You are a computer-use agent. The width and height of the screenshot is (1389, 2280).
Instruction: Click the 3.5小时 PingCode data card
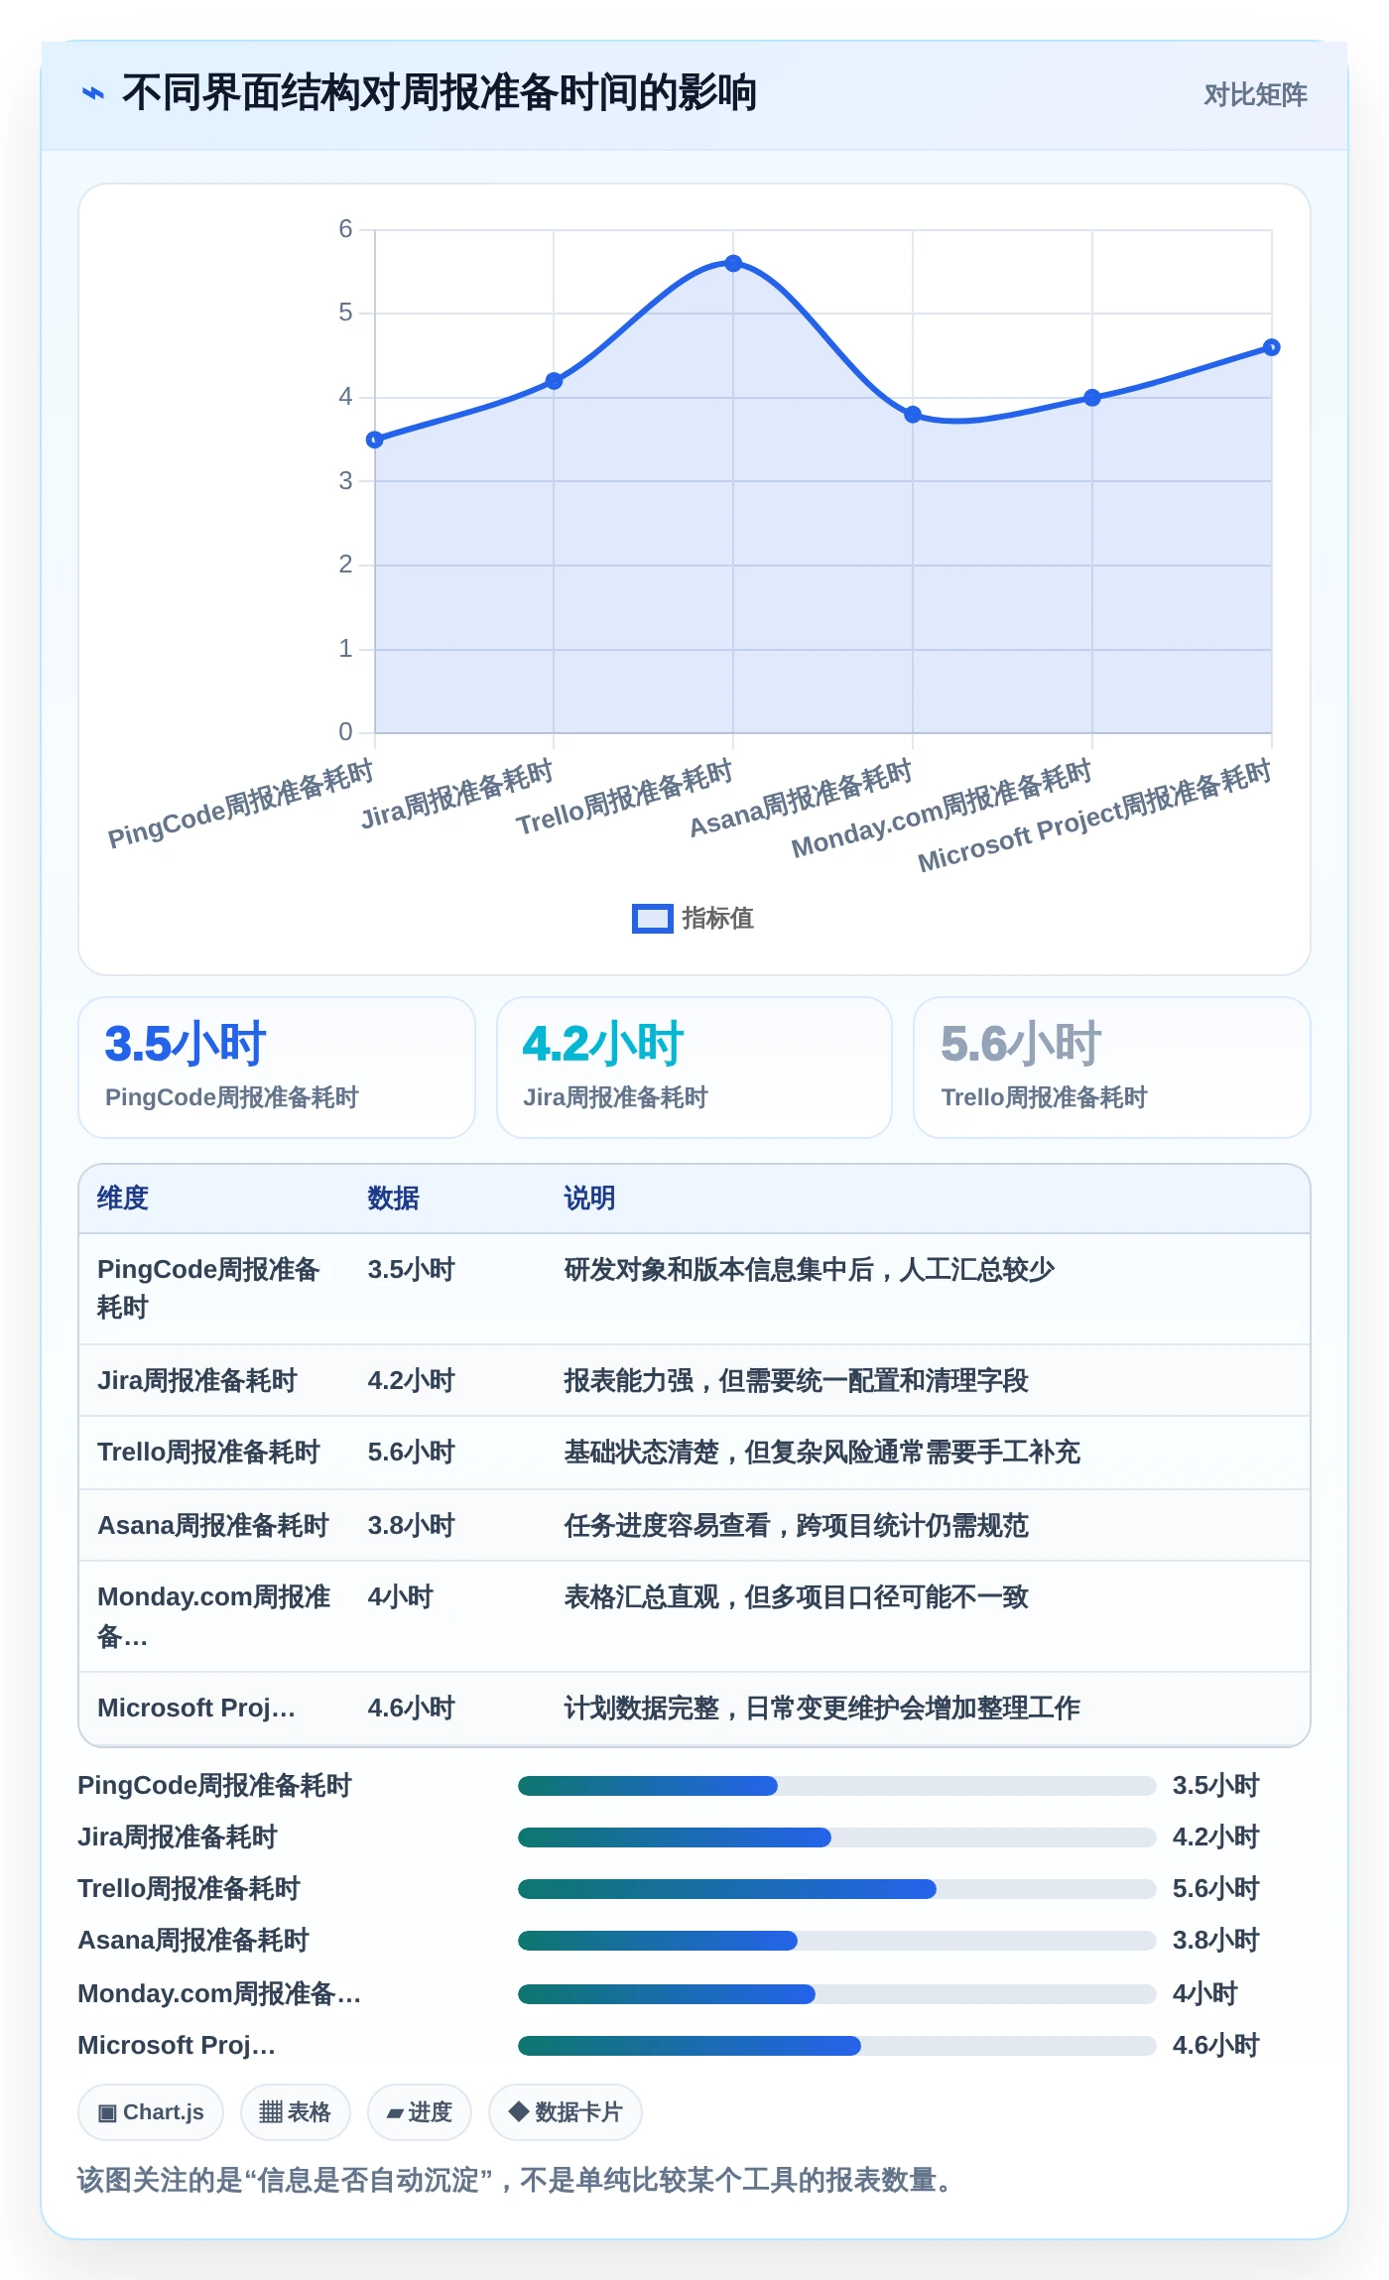(x=277, y=1068)
